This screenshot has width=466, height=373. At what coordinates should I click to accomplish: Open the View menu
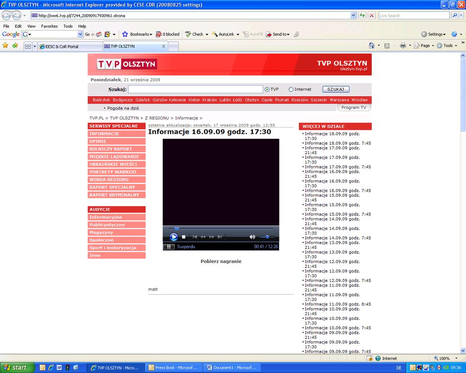(x=31, y=26)
